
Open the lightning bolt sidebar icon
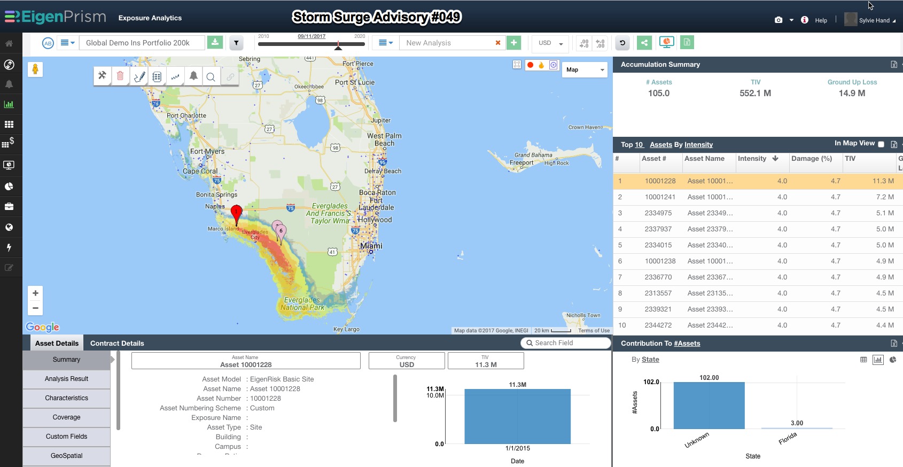tap(9, 247)
